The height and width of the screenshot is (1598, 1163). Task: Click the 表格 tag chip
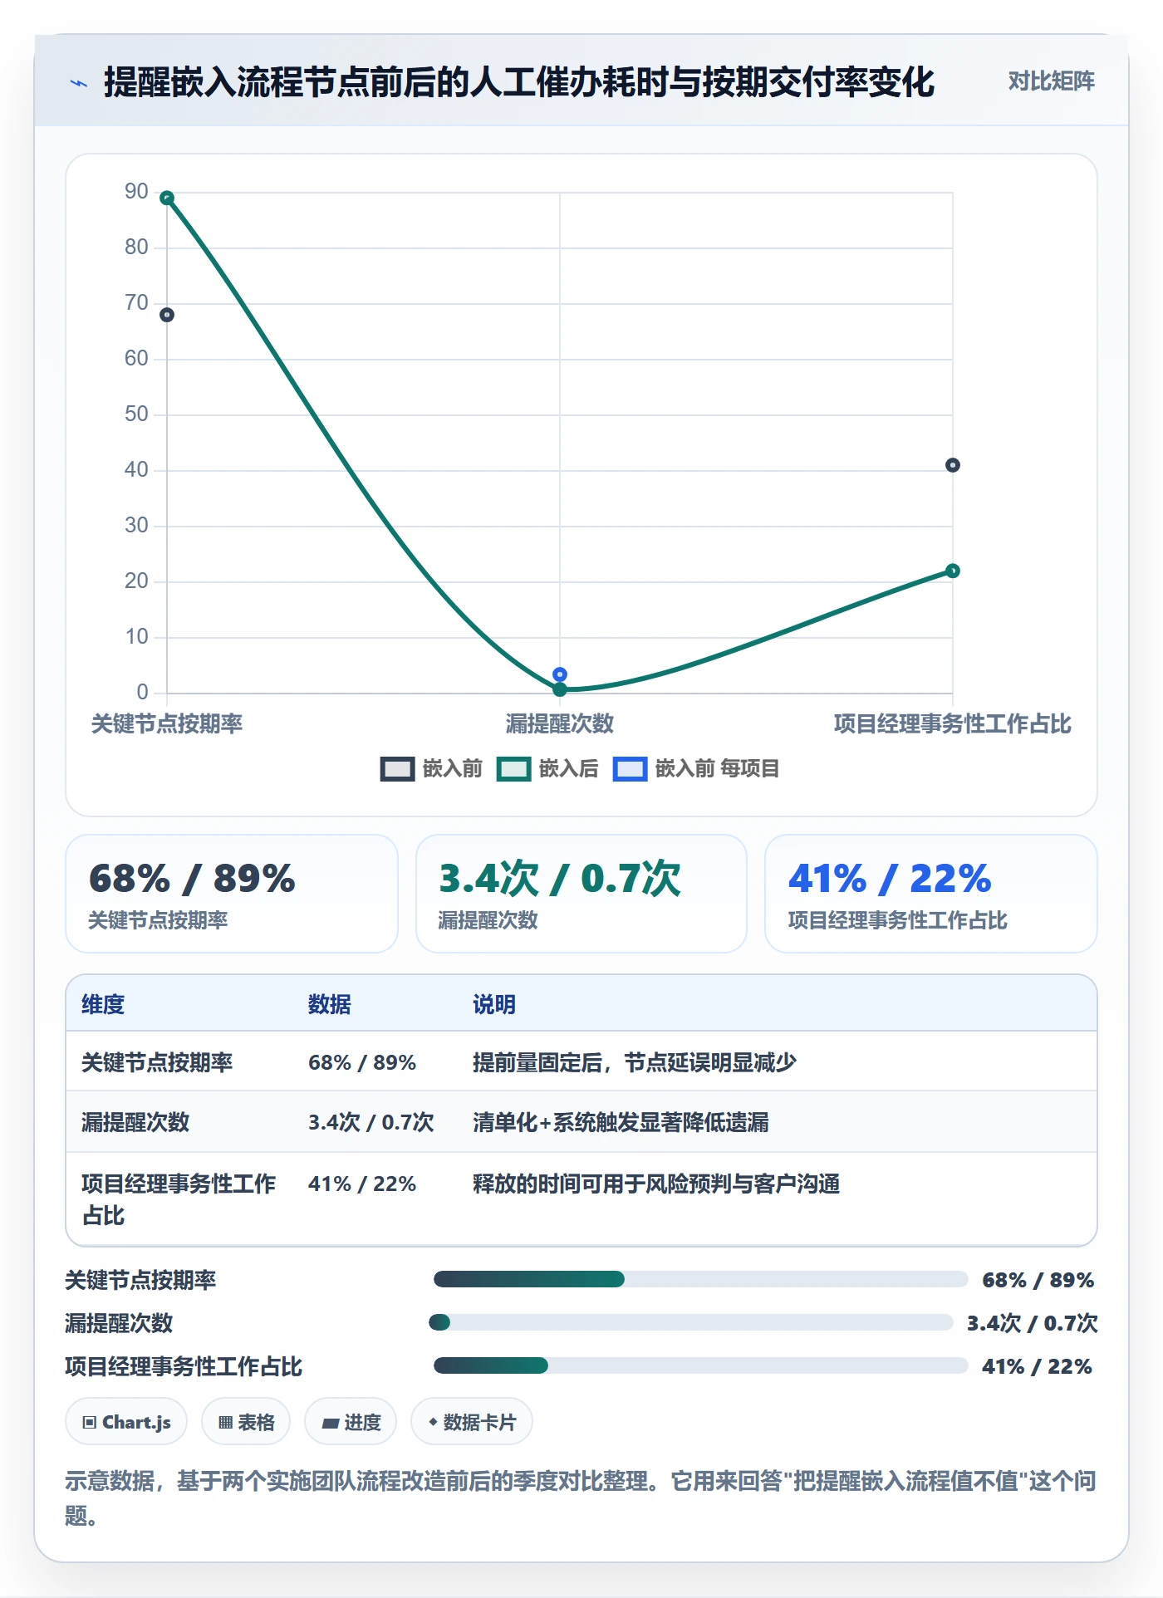pos(246,1422)
